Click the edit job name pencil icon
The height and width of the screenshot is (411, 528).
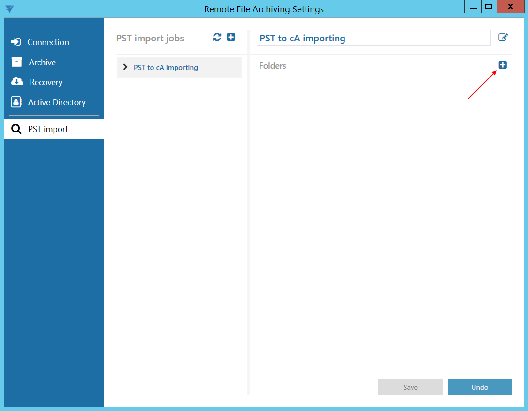[503, 38]
